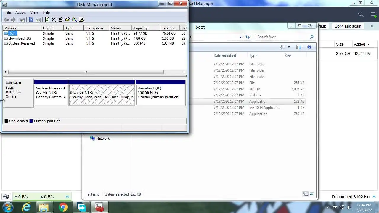
Task: Click the volume icon in system tray
Action: (349, 207)
